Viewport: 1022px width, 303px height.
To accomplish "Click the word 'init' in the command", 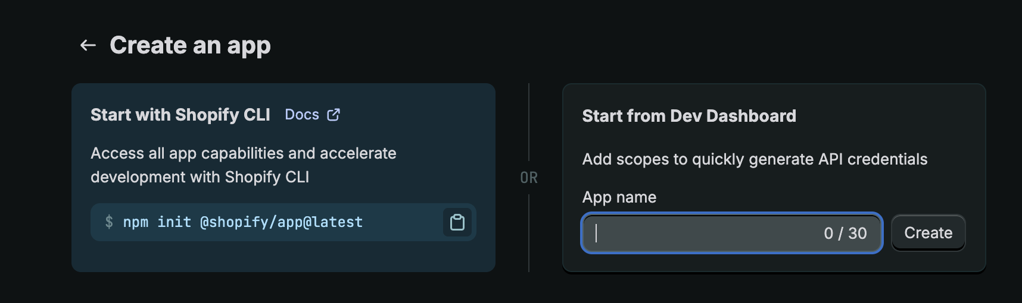I will [174, 222].
